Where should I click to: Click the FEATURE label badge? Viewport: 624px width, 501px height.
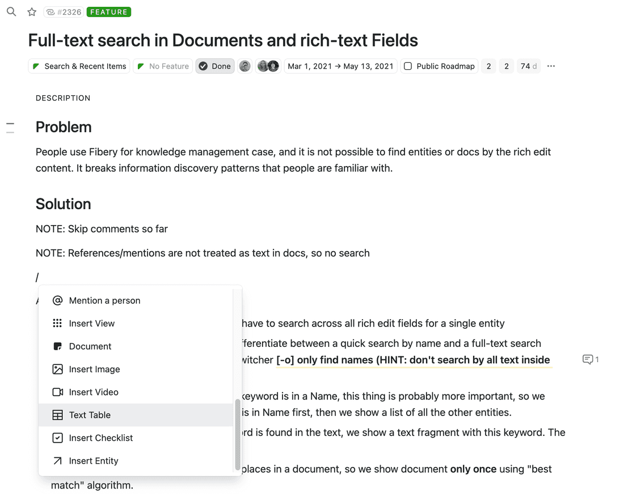click(x=108, y=11)
